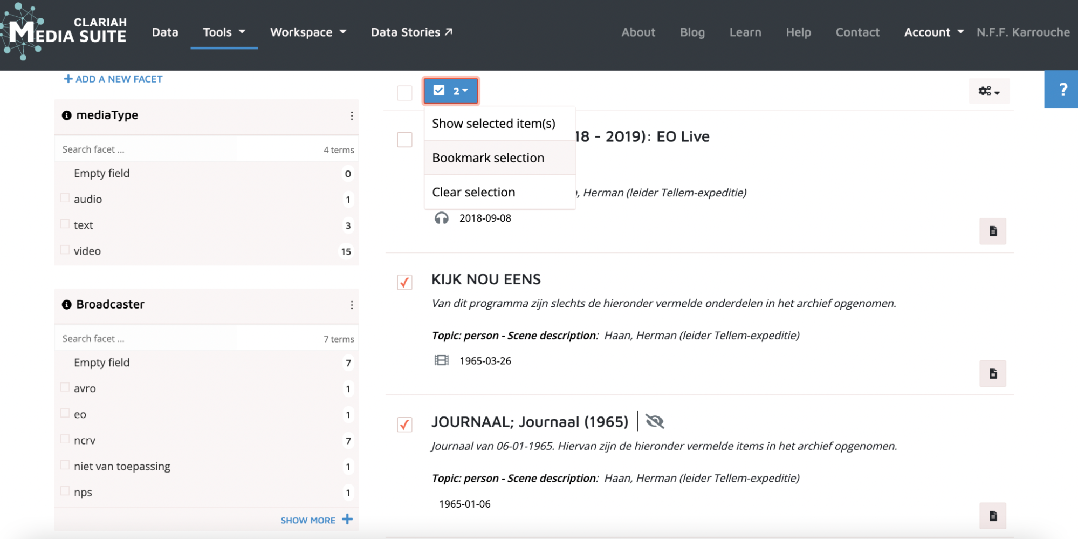Expand the gear settings dropdown
Screen dimensions: 1078x540
point(989,91)
